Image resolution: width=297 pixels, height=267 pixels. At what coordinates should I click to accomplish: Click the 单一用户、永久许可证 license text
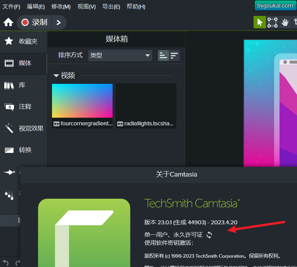(174, 235)
